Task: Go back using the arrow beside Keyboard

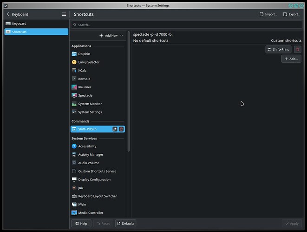Action: coord(8,14)
